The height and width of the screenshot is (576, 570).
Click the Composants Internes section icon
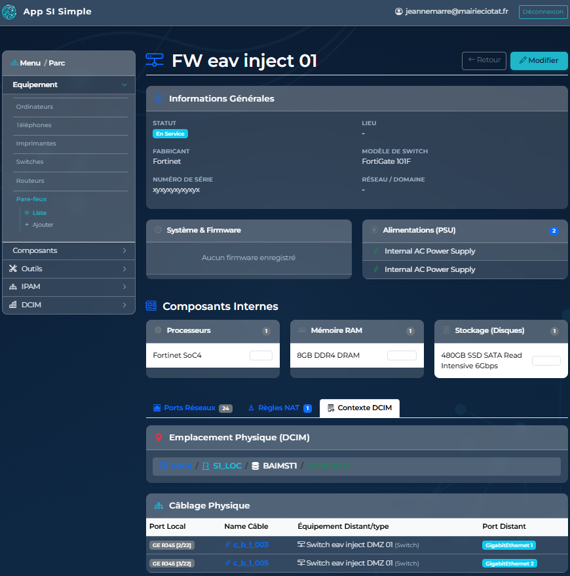[x=151, y=306]
